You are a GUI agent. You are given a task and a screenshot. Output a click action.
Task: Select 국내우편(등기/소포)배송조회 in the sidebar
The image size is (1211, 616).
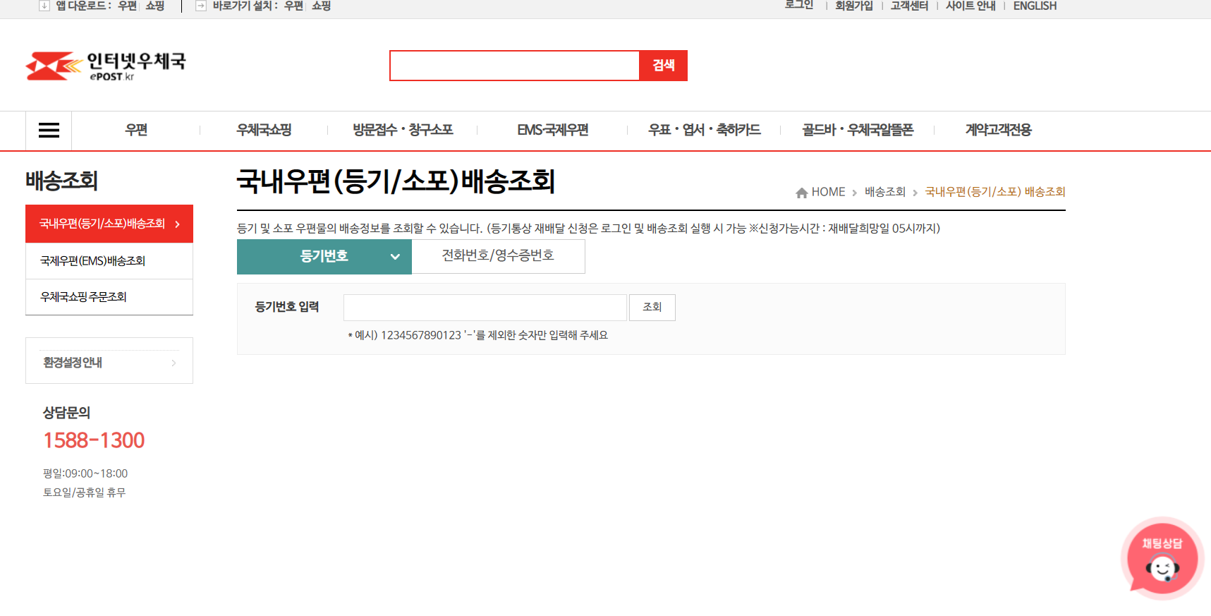click(109, 224)
